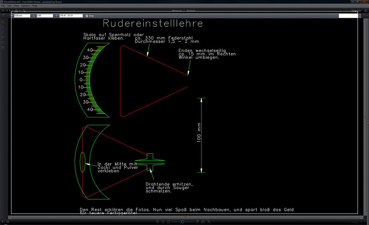The height and width of the screenshot is (225, 369).
Task: Click the length measurement input field
Action: coord(21,16)
